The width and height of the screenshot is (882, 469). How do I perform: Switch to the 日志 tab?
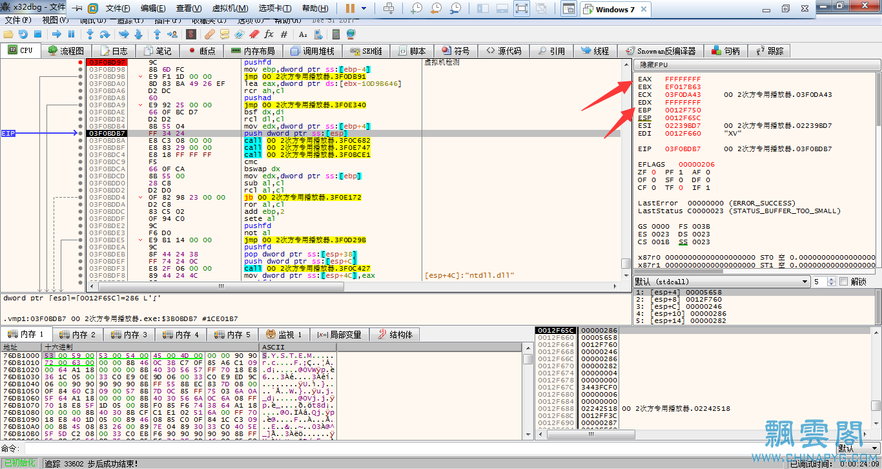tap(113, 50)
